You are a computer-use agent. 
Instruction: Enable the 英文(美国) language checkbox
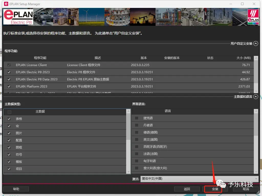coord(137,140)
